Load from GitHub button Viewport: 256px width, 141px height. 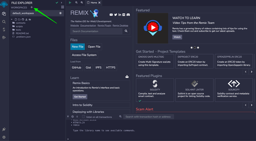(x=77, y=67)
